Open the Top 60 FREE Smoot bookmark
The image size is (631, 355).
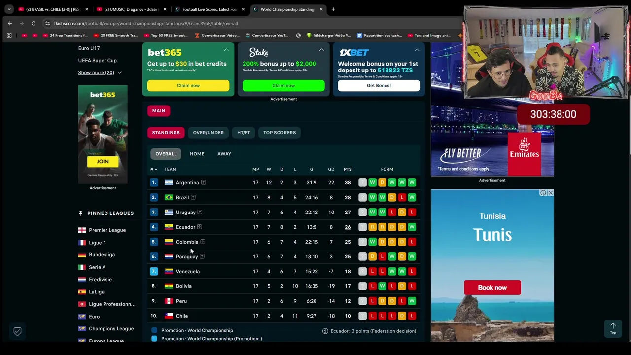pos(166,35)
